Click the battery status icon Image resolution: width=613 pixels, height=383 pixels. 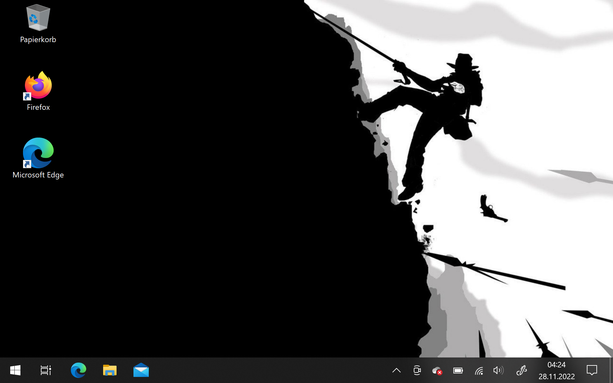pos(458,370)
